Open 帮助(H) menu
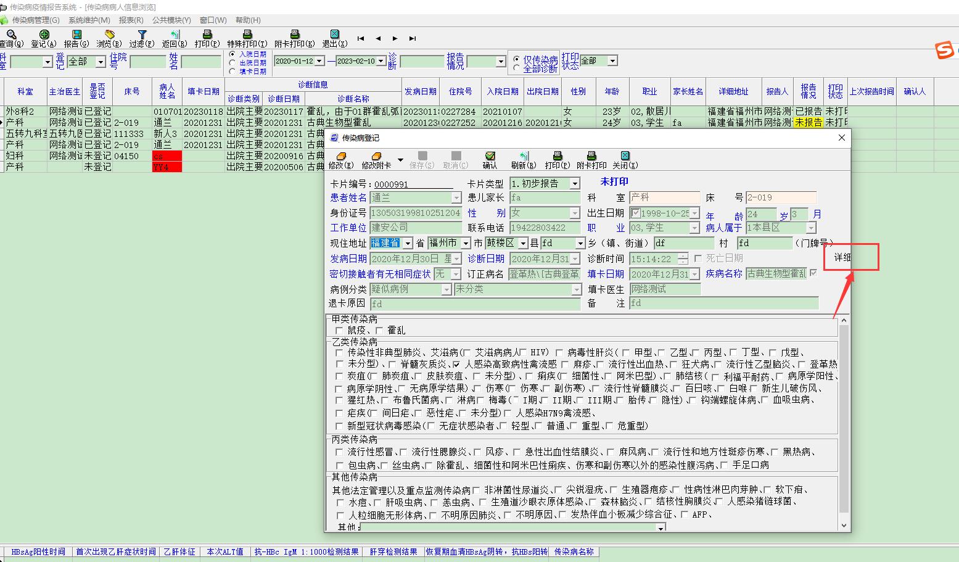 tap(248, 20)
